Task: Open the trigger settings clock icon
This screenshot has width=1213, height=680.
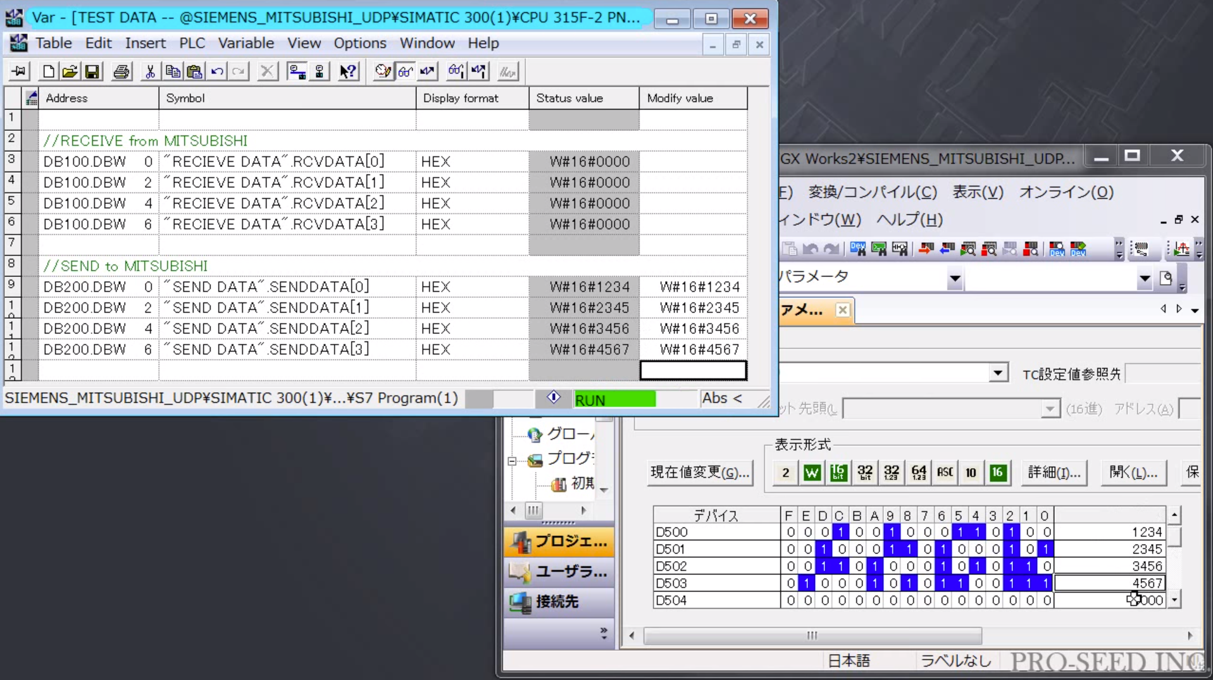Action: pos(383,71)
